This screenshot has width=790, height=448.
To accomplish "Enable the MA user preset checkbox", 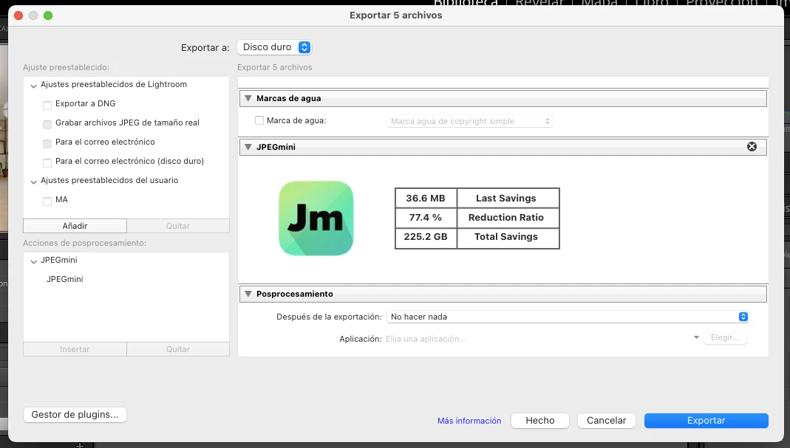I will pos(47,201).
